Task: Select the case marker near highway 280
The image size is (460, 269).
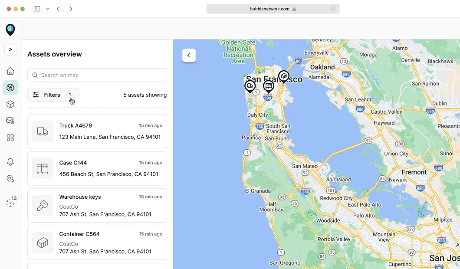Action: pyautogui.click(x=269, y=86)
